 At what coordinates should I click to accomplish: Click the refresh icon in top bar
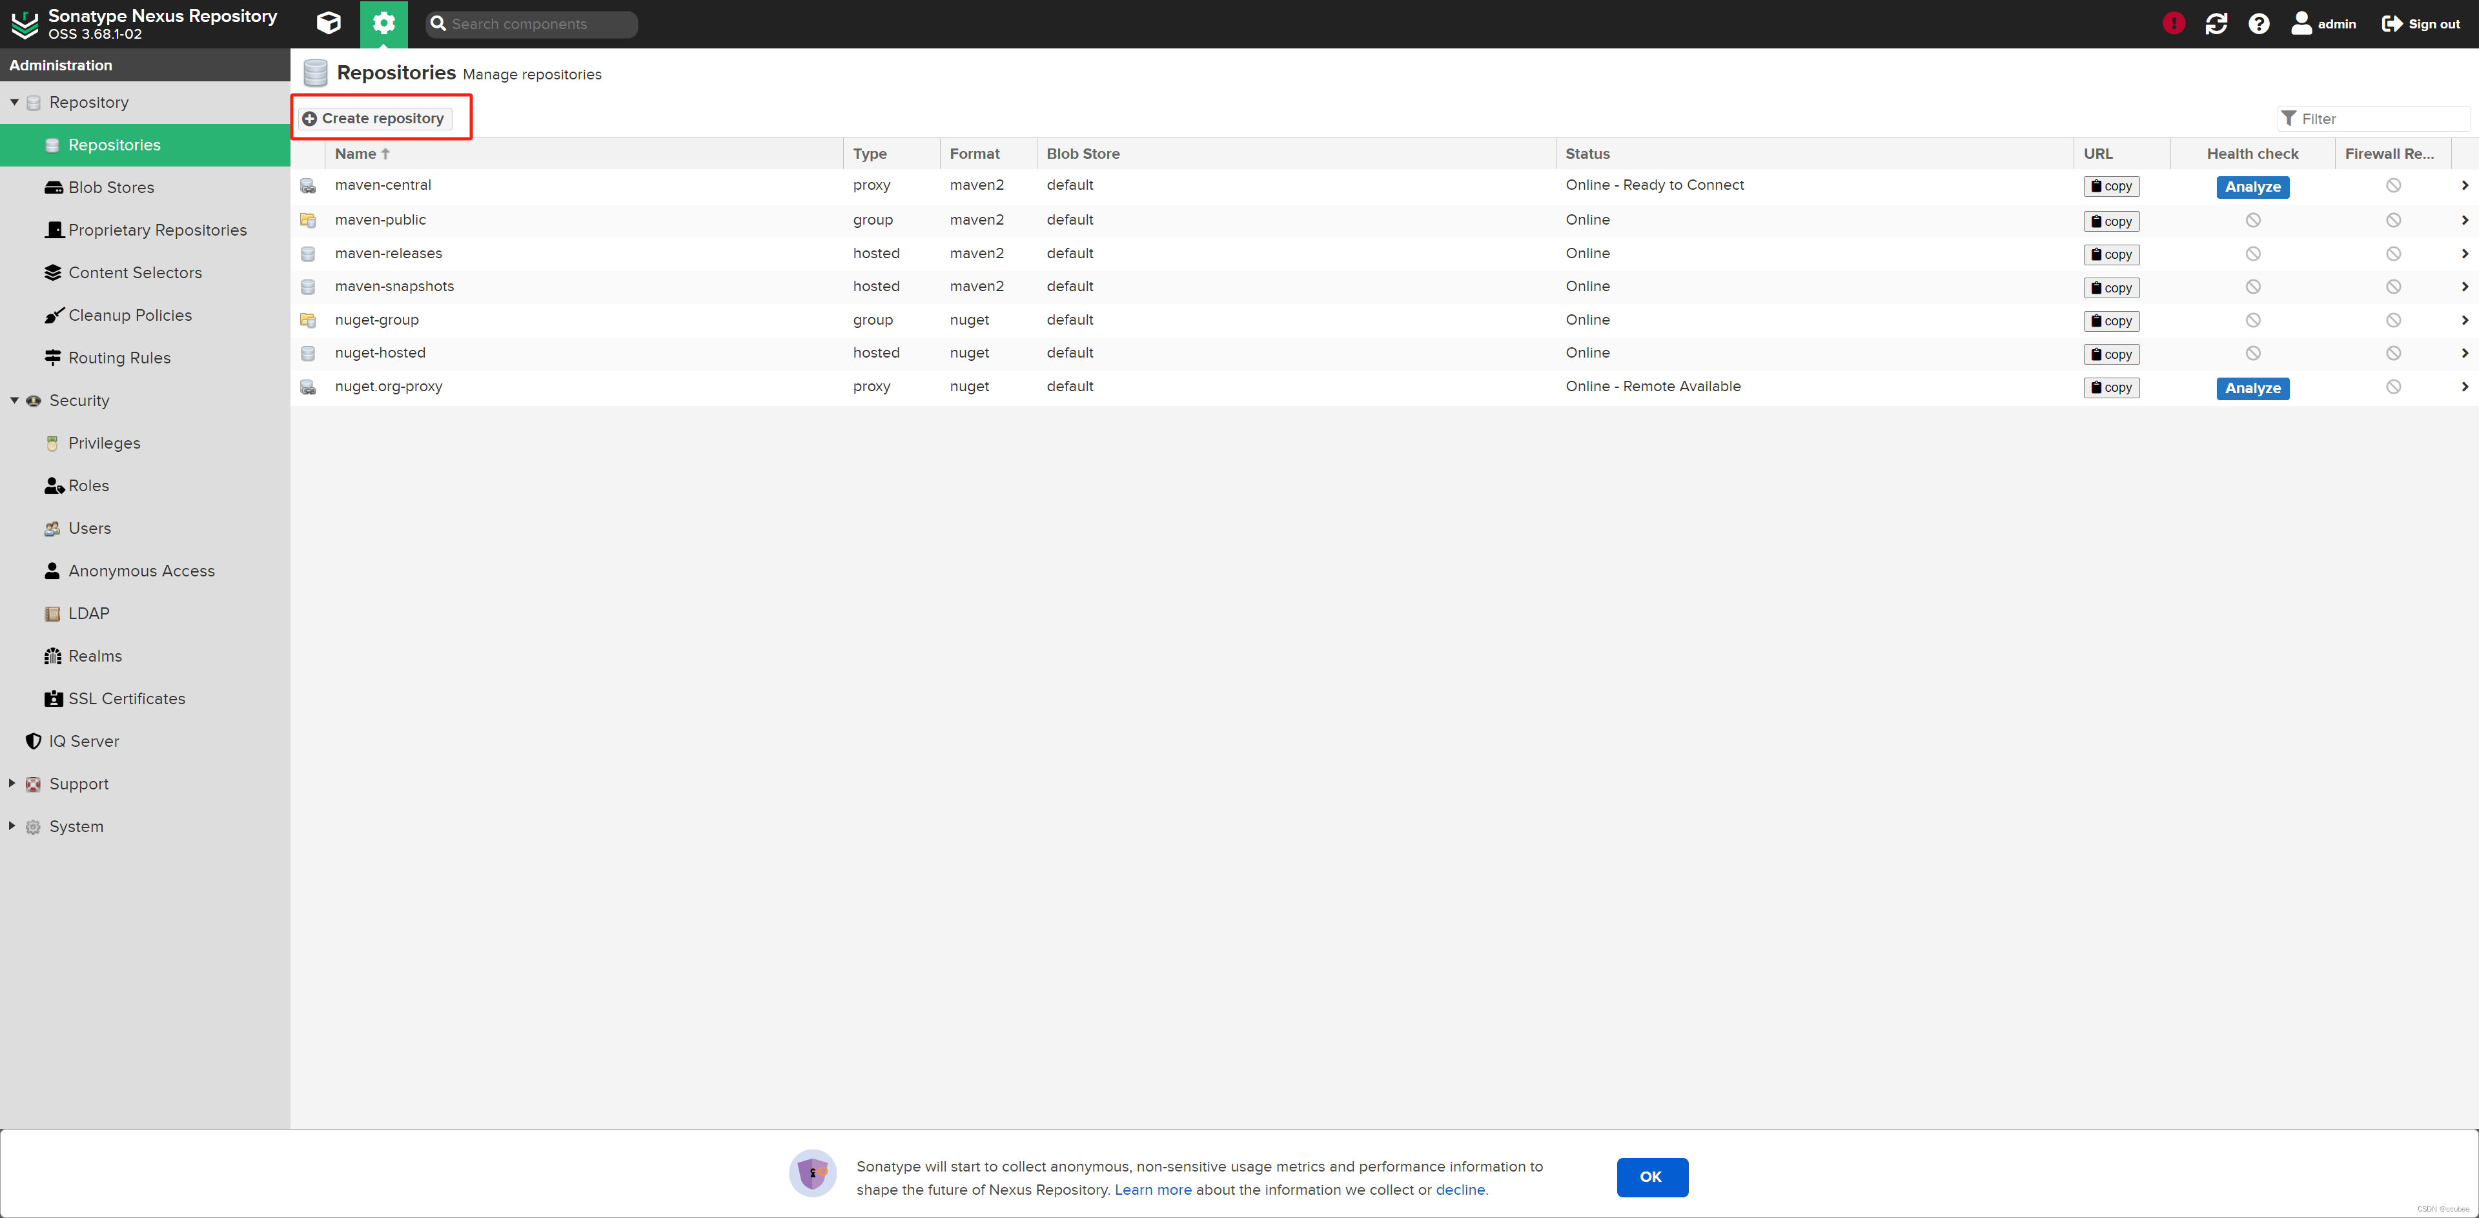point(2216,23)
